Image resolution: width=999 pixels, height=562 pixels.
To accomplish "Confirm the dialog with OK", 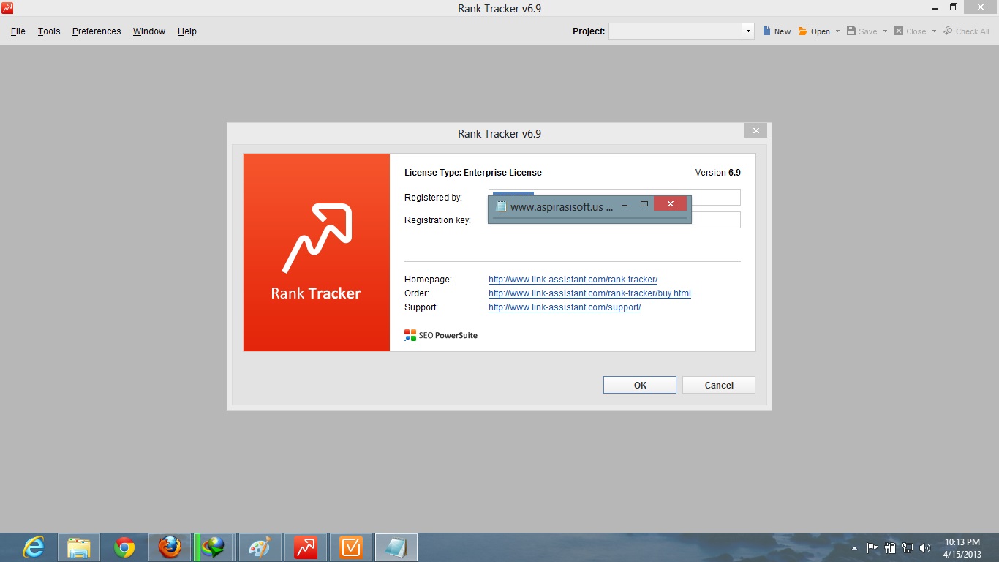I will click(640, 386).
